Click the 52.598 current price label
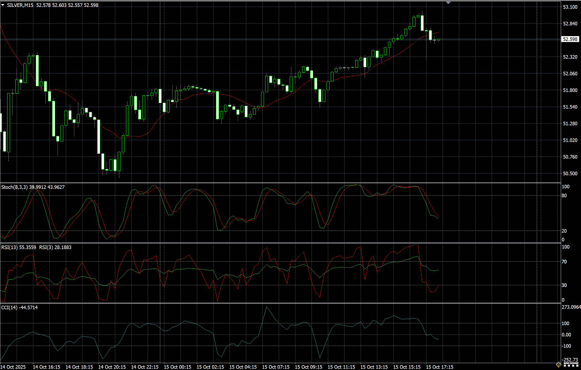Screen dimensions: 581x370 tap(570, 39)
